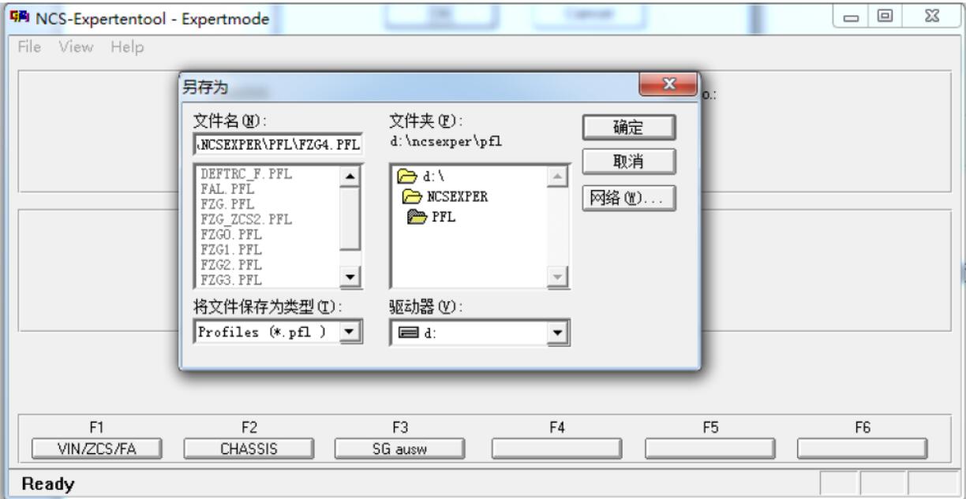Click the NCSEXPER folder icon

click(x=413, y=197)
